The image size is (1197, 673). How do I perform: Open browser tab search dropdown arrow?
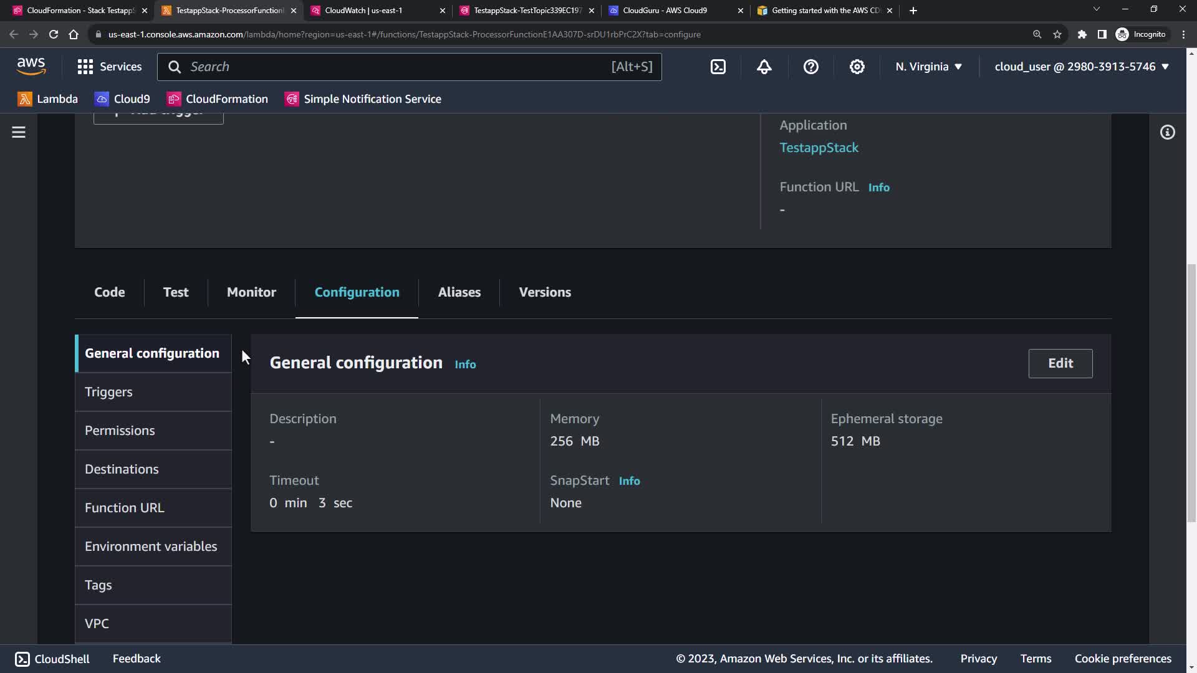(1096, 9)
